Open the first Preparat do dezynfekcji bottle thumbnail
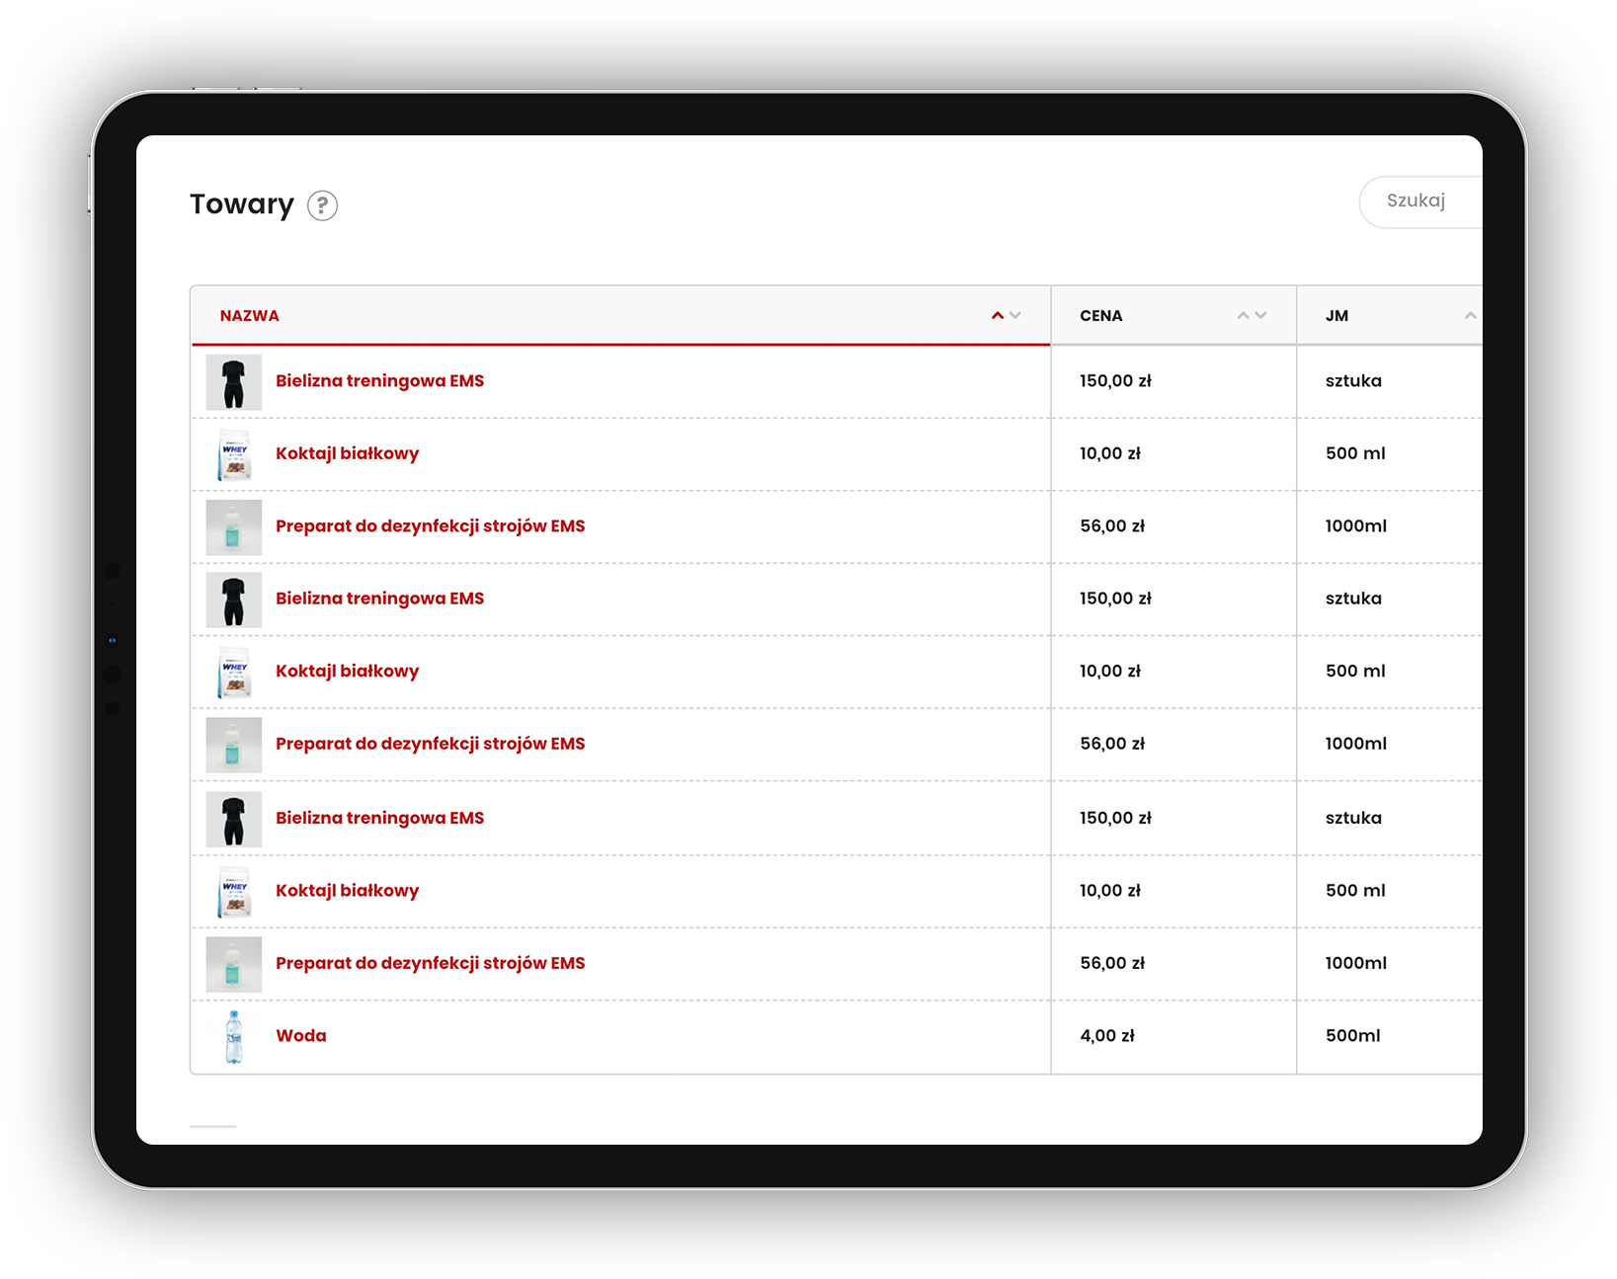The width and height of the screenshot is (1617, 1279). pos(234,527)
